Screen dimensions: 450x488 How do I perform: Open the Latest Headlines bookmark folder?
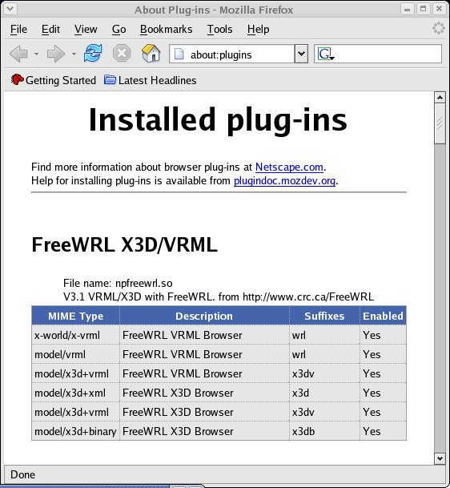(150, 80)
